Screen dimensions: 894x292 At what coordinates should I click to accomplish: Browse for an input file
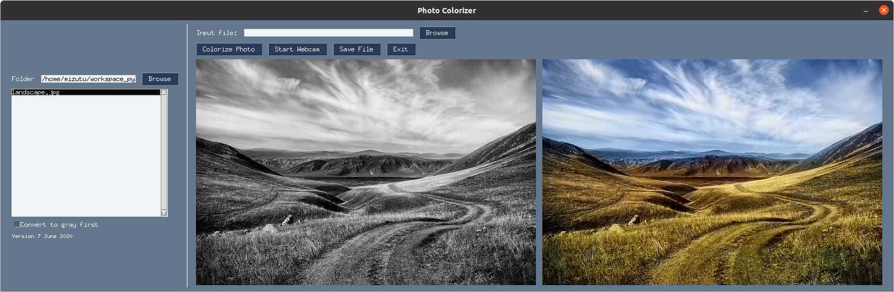coord(437,33)
